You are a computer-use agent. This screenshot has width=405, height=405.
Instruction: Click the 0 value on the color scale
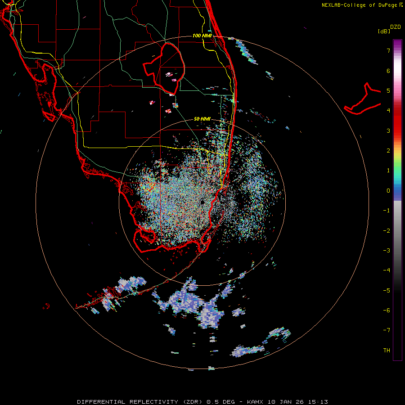pyautogui.click(x=388, y=191)
